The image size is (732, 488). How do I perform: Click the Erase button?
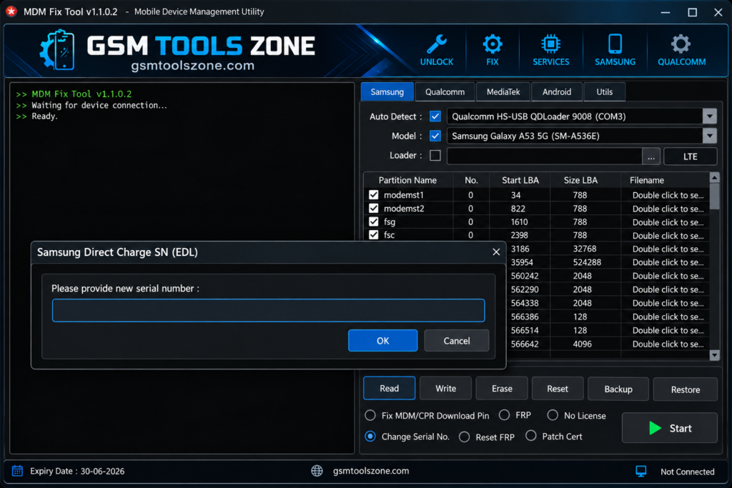502,388
